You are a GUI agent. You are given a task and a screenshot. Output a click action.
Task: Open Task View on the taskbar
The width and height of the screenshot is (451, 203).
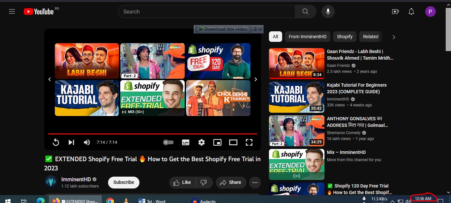click(x=24, y=200)
